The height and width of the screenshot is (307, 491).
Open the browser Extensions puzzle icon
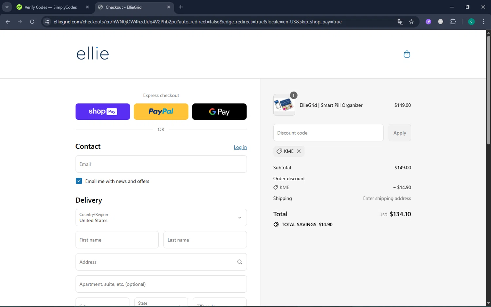[x=453, y=22]
